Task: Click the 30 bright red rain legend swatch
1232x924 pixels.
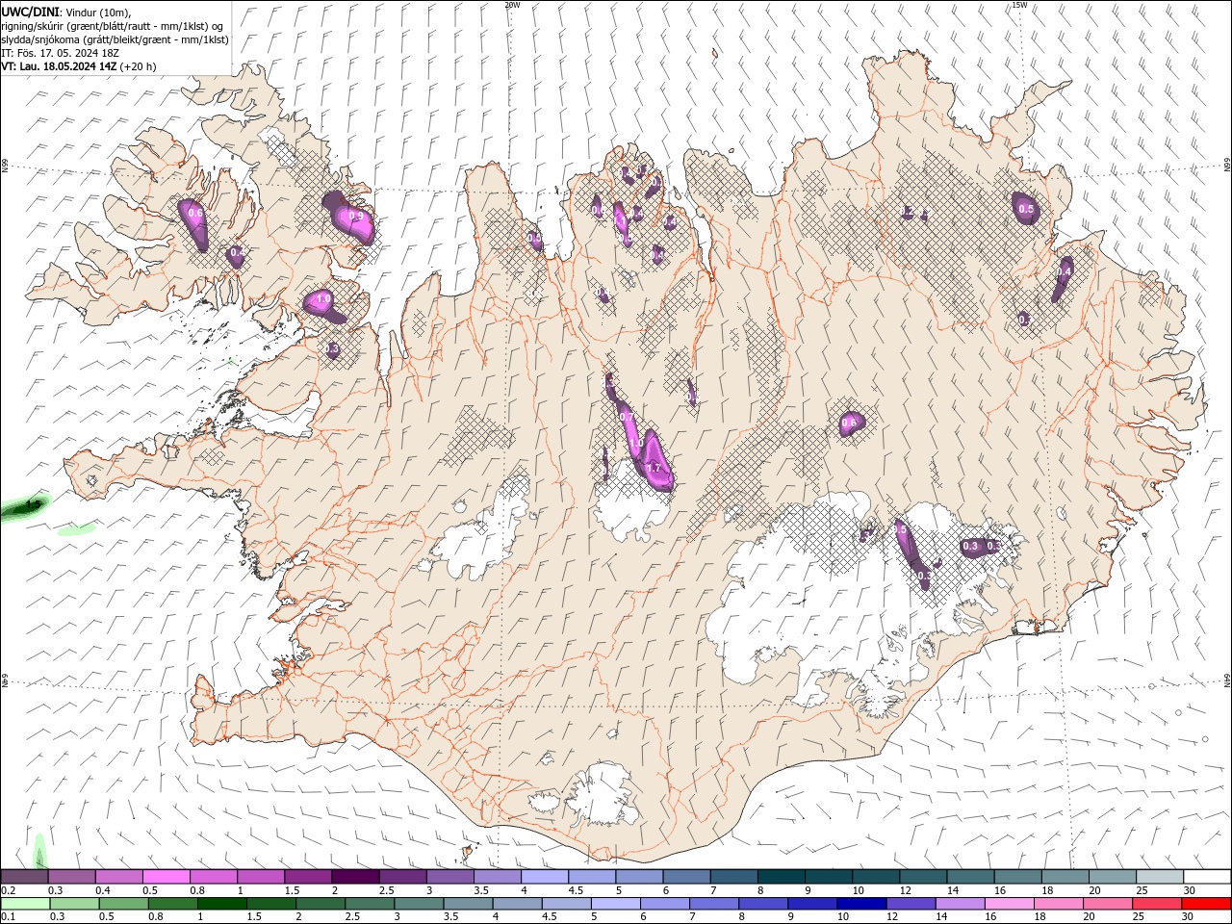Action: click(x=1206, y=904)
